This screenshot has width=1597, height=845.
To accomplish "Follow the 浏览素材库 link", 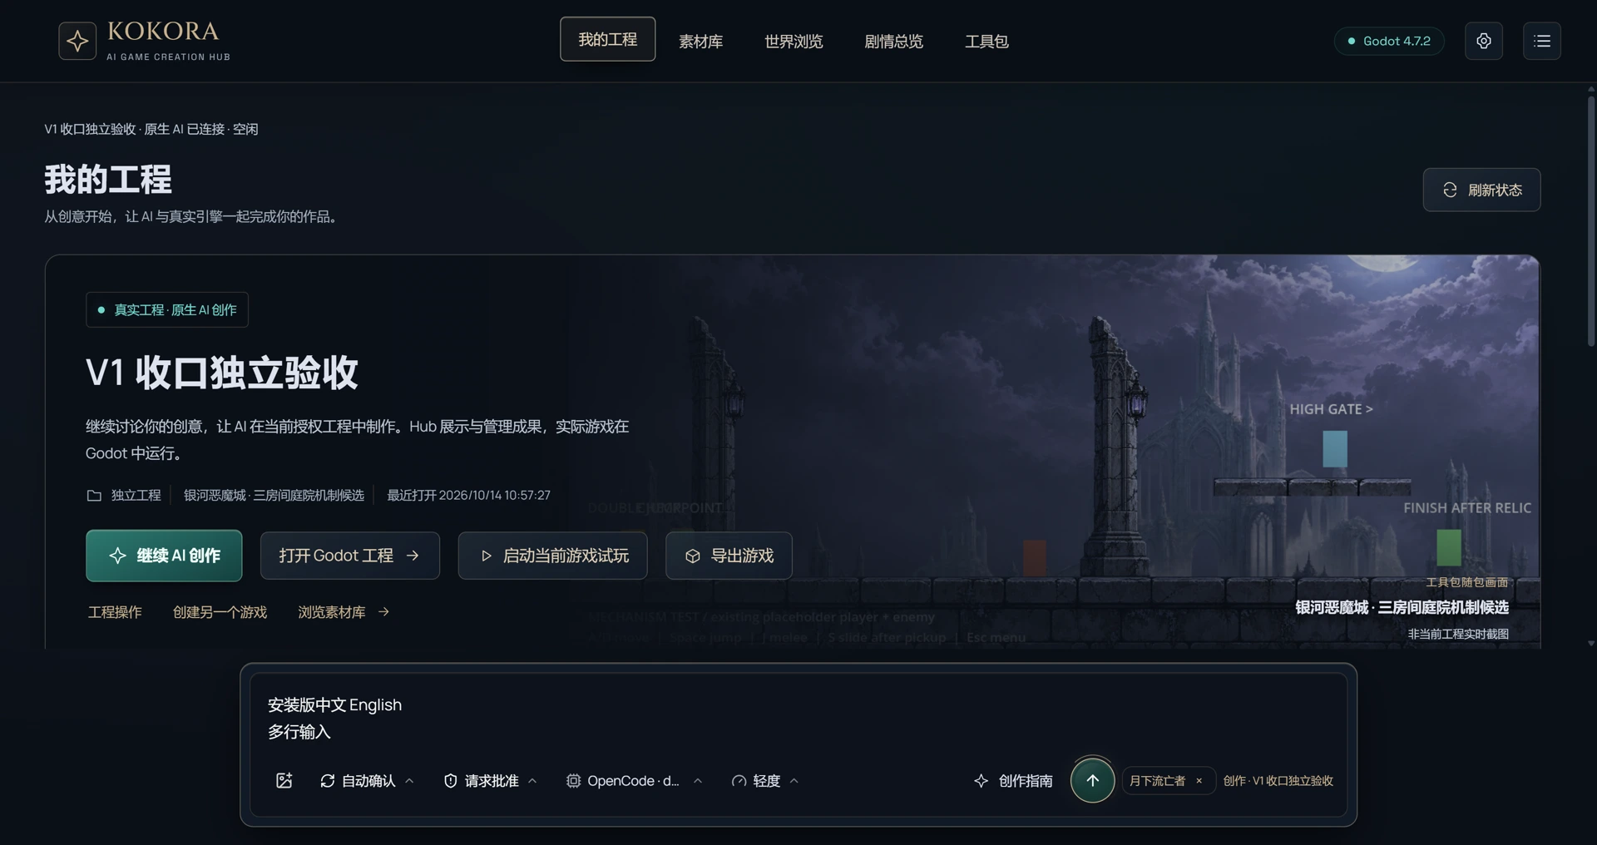I will coord(343,612).
